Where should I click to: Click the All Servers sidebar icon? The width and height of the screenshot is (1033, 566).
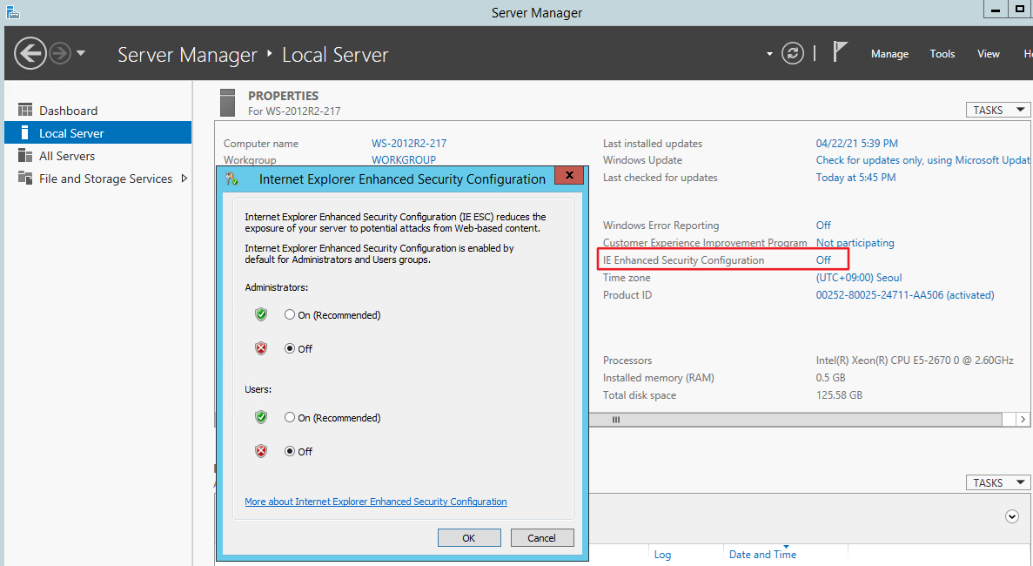[x=24, y=156]
